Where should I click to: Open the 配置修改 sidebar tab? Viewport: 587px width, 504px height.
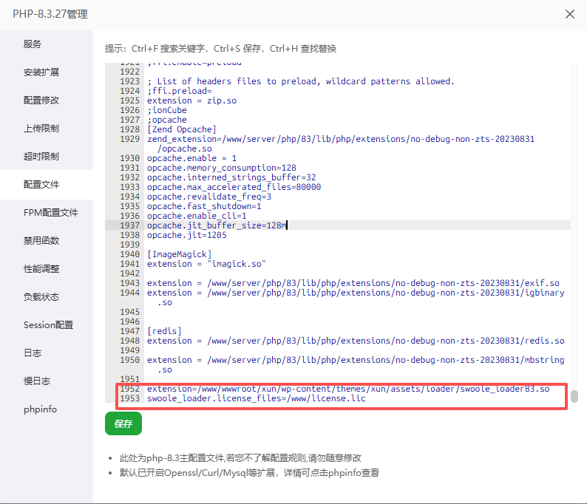[41, 101]
